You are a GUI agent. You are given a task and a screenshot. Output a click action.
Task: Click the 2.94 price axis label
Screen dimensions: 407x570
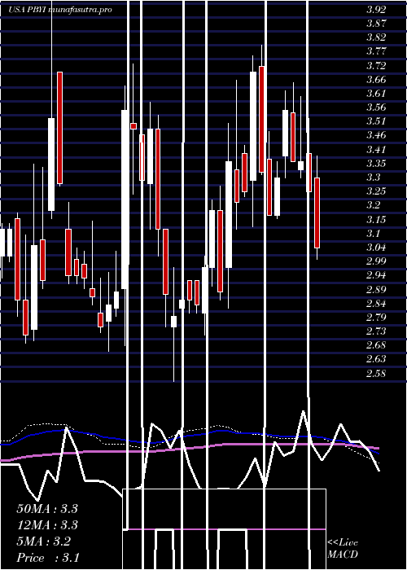tap(376, 275)
